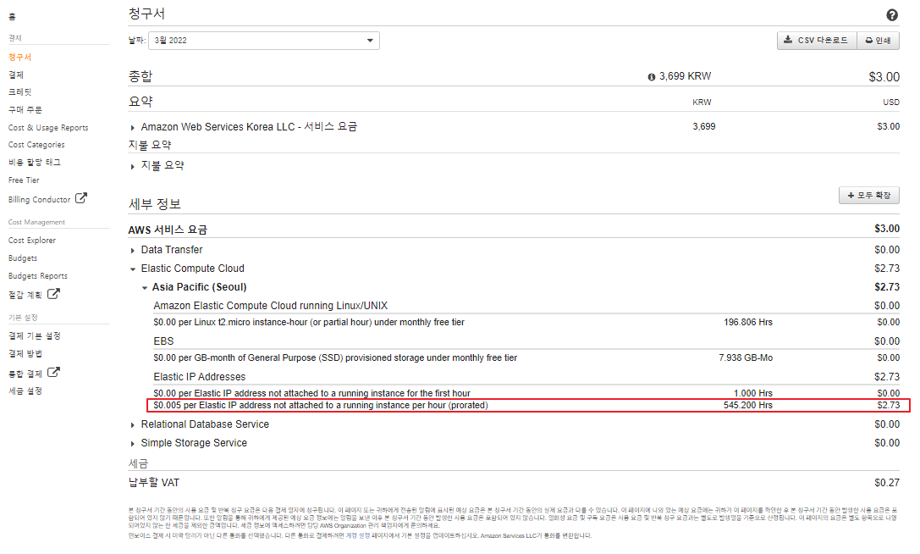Open Free Tier in sidebar
The width and height of the screenshot is (920, 554).
[24, 180]
